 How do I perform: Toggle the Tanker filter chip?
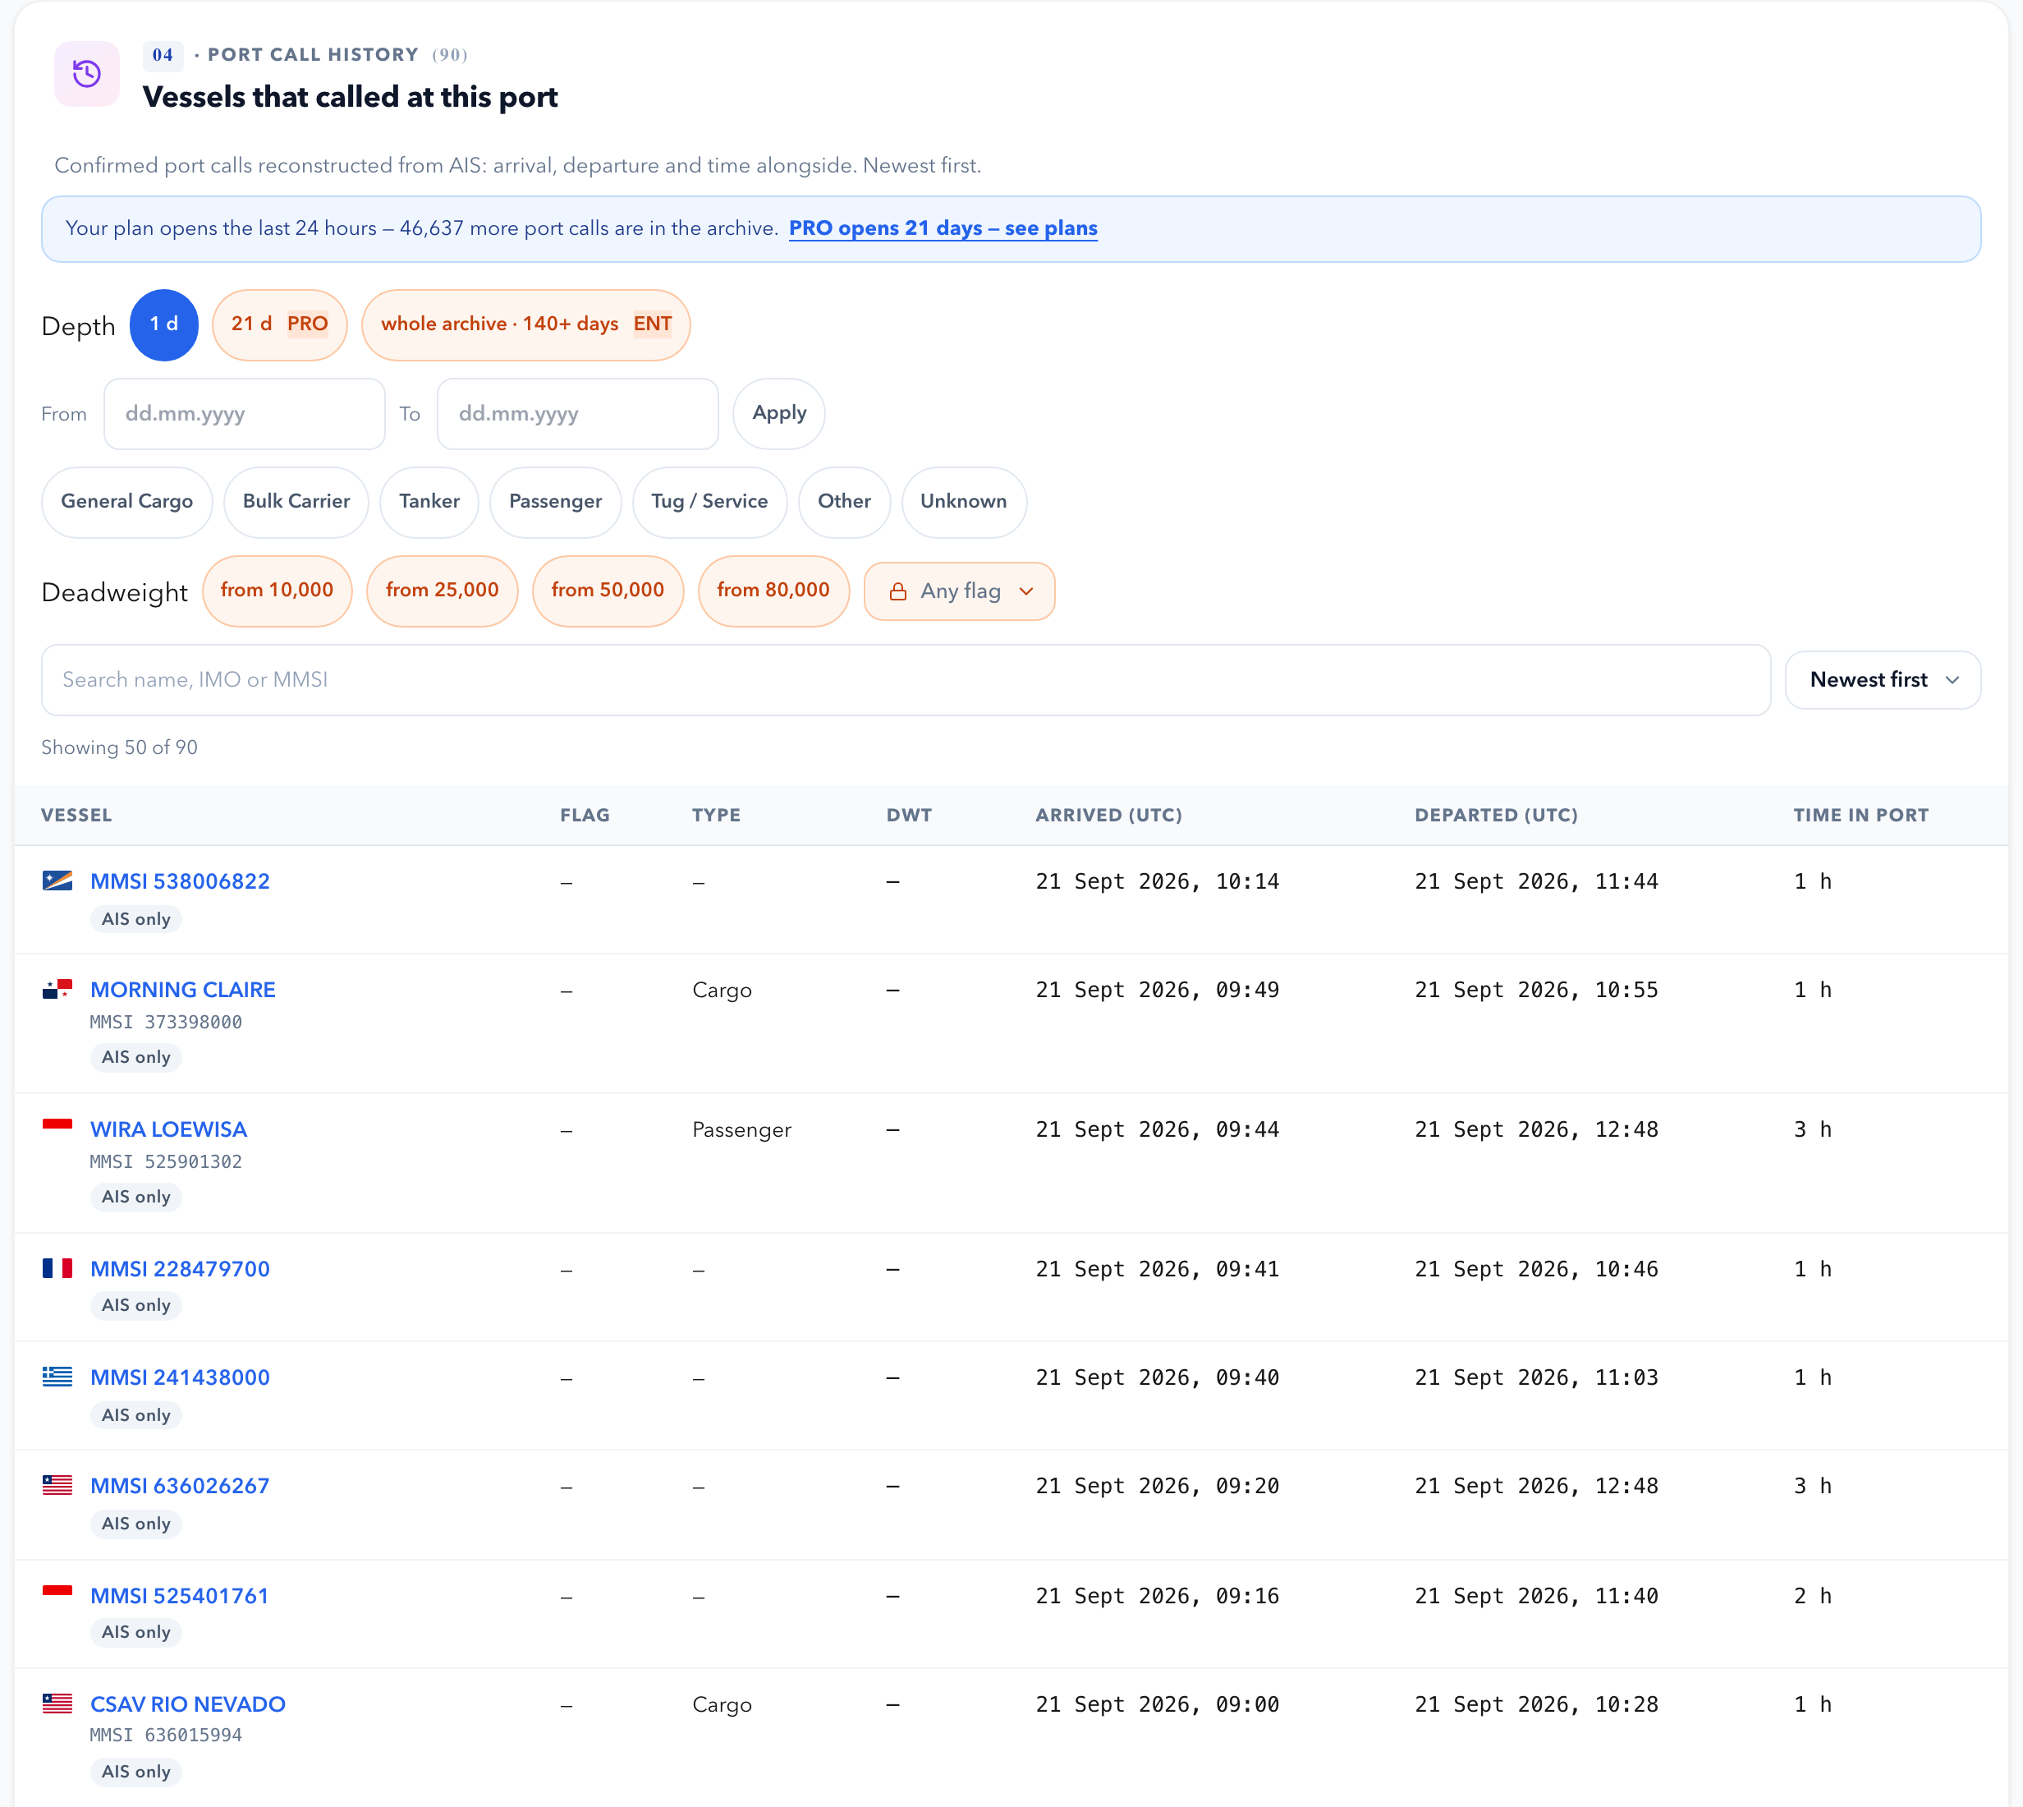coord(429,503)
